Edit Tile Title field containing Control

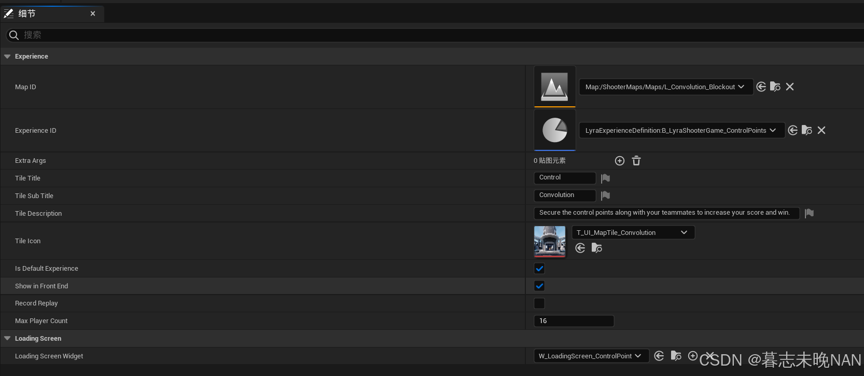tap(565, 178)
